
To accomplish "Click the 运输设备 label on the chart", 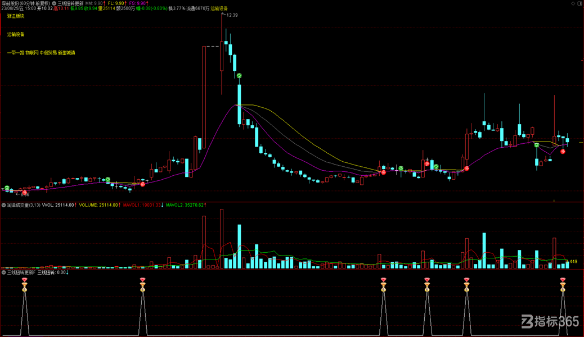I will point(16,34).
